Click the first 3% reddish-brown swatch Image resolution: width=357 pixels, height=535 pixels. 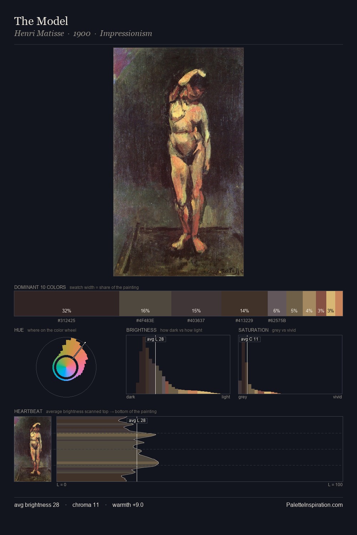tap(321, 304)
